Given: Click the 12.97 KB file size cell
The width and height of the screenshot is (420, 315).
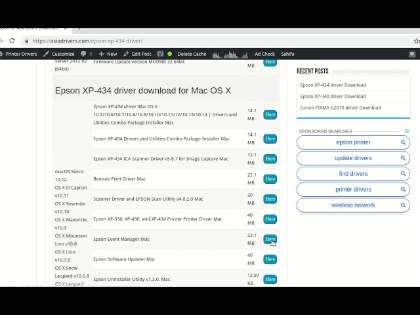Looking at the screenshot, I should pos(253,280).
